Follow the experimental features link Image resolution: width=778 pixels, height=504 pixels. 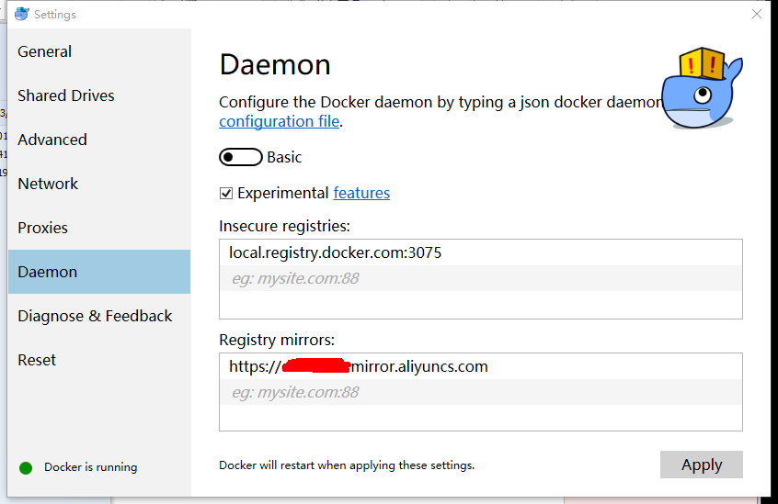point(361,193)
